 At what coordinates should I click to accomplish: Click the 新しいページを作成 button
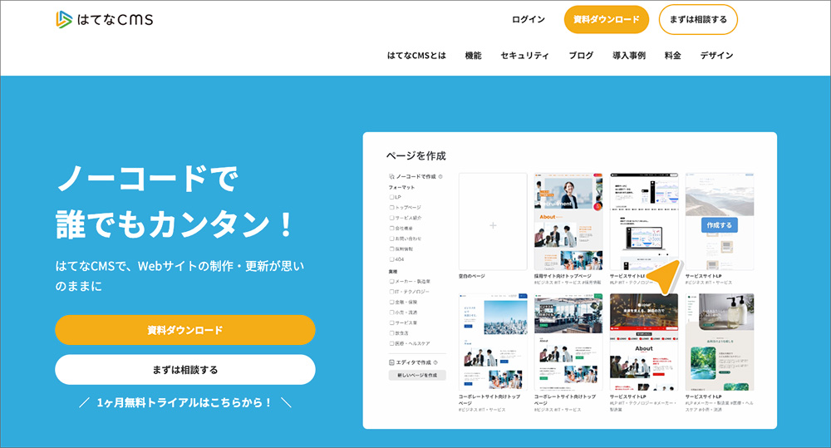(418, 376)
